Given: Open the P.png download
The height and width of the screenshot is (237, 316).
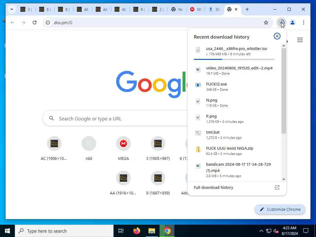Looking at the screenshot, I should pos(235,119).
